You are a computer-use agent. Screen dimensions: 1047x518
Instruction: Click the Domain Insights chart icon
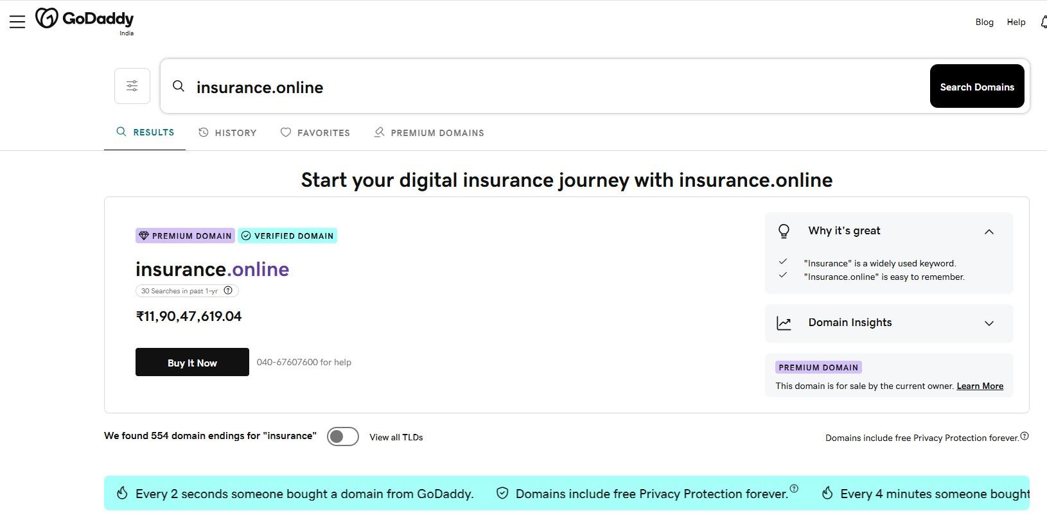coord(784,323)
